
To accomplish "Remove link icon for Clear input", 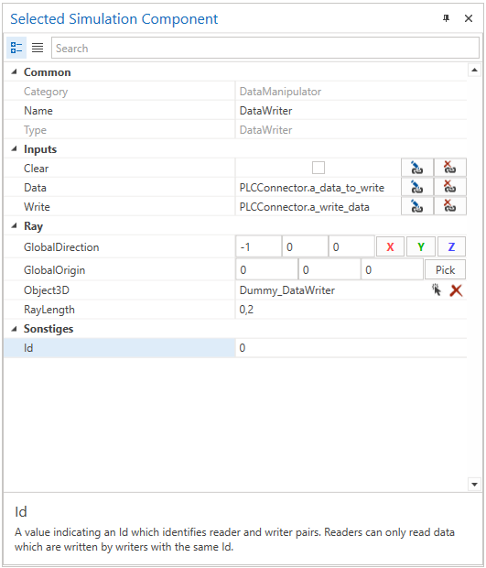I will tap(450, 168).
